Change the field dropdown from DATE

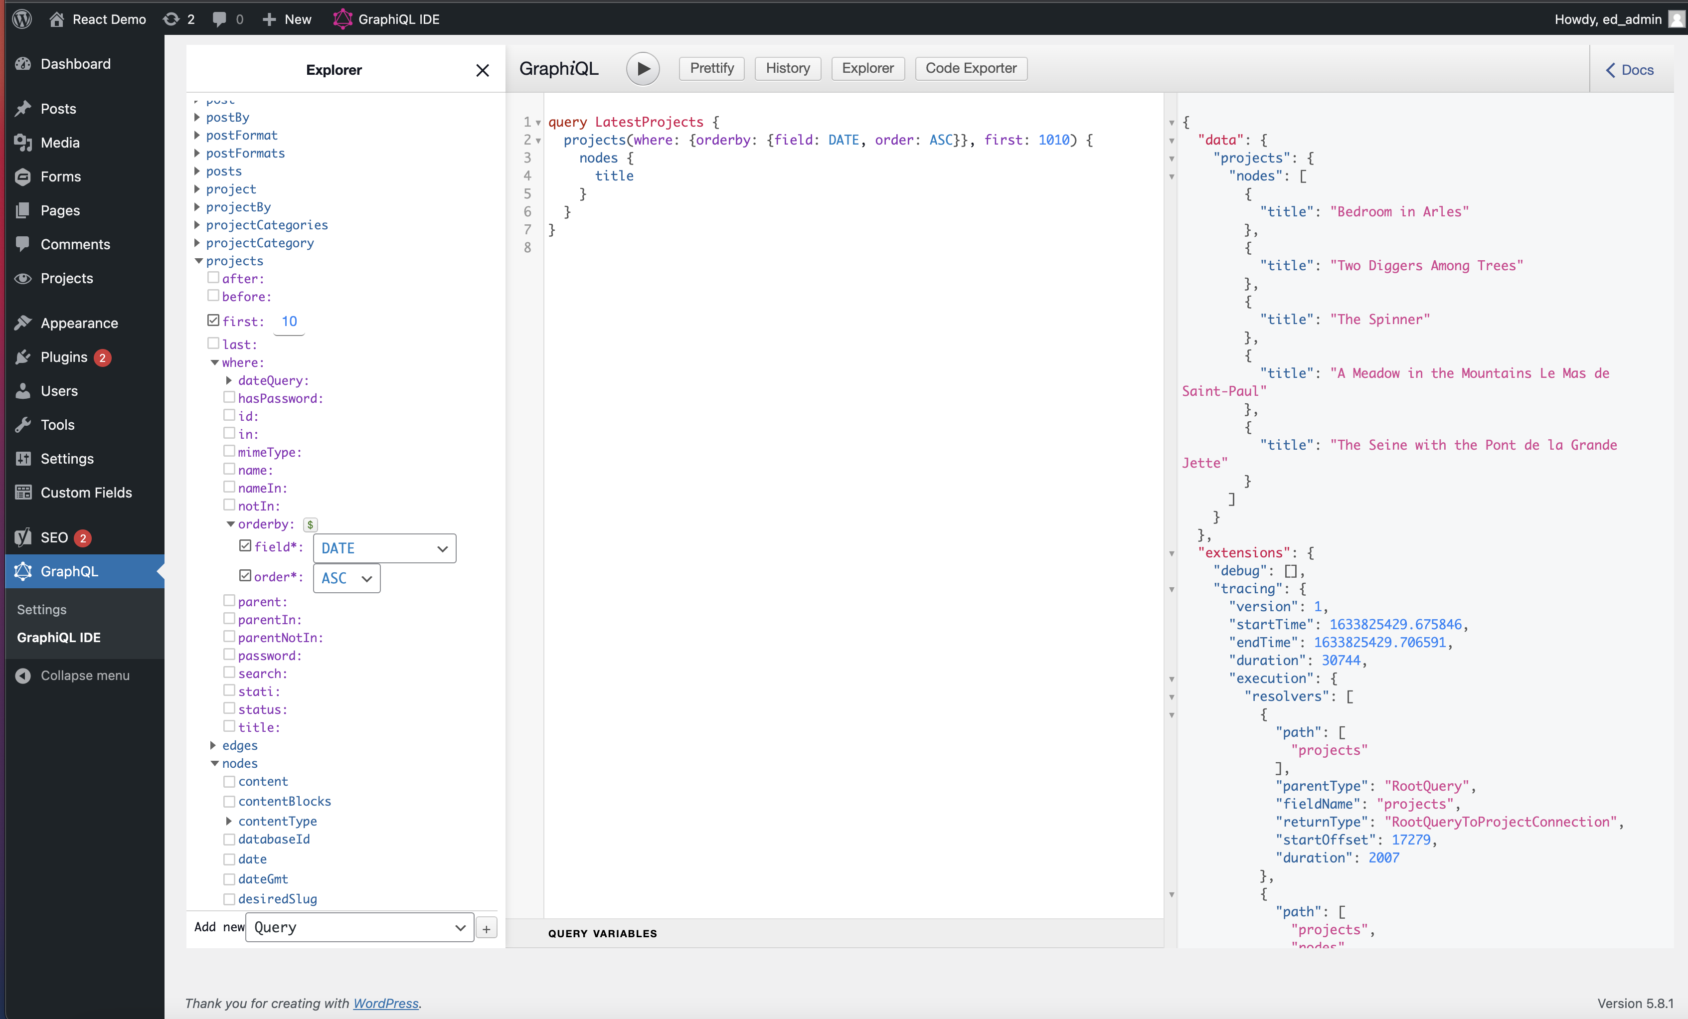(384, 547)
